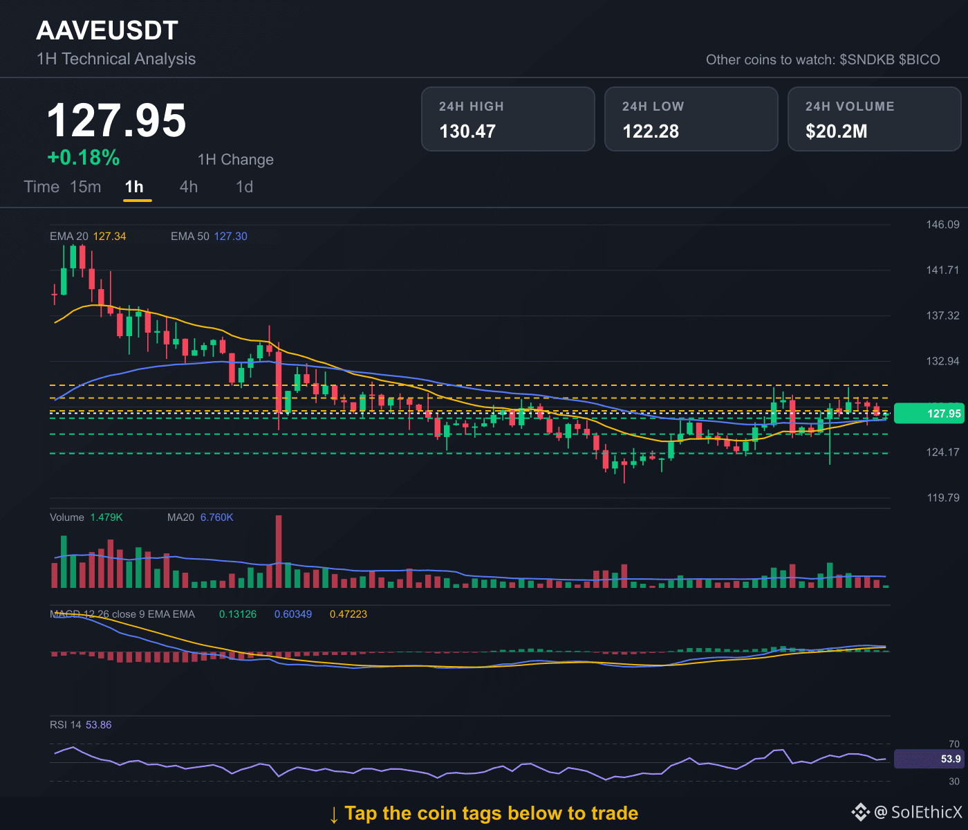This screenshot has width=968, height=830.
Task: Click the RSI 70 level label
Action: 954,744
